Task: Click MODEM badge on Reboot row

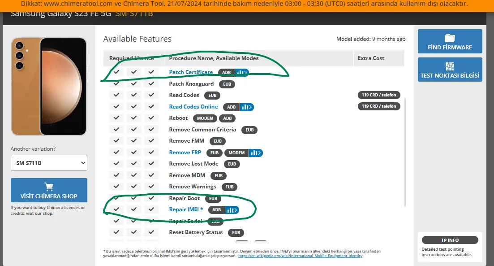Action: click(205, 118)
